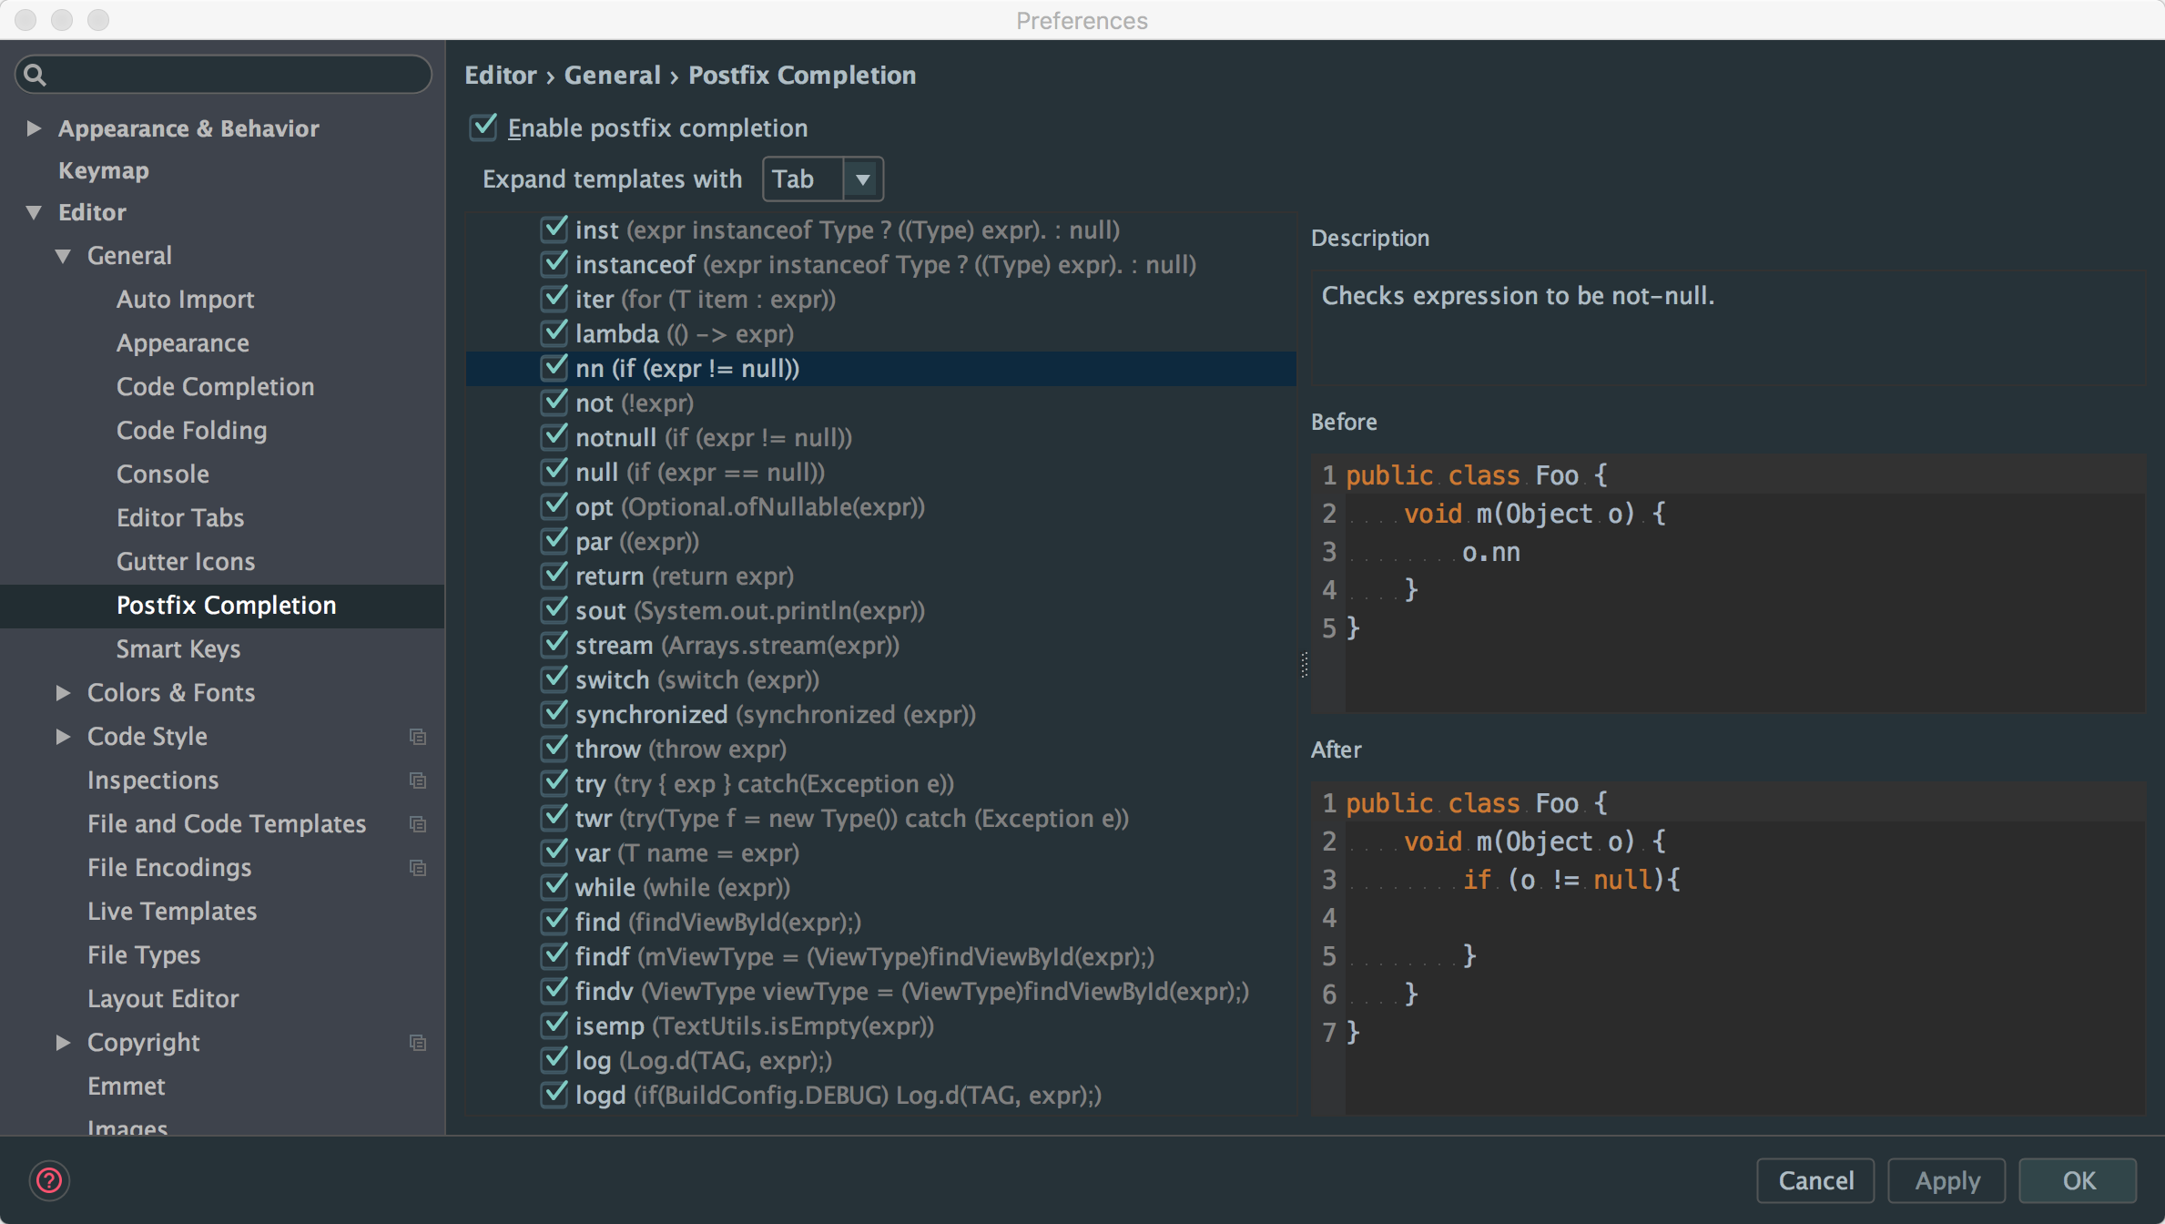Uncheck the sout template checkbox
This screenshot has width=2165, height=1224.
coord(554,610)
